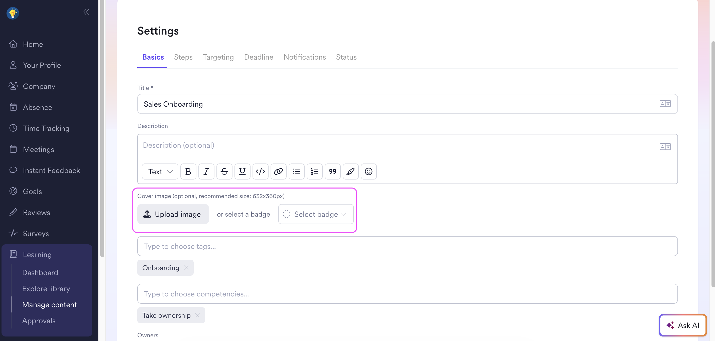Viewport: 715px width, 341px height.
Task: Toggle bold formatting in description toolbar
Action: point(188,172)
